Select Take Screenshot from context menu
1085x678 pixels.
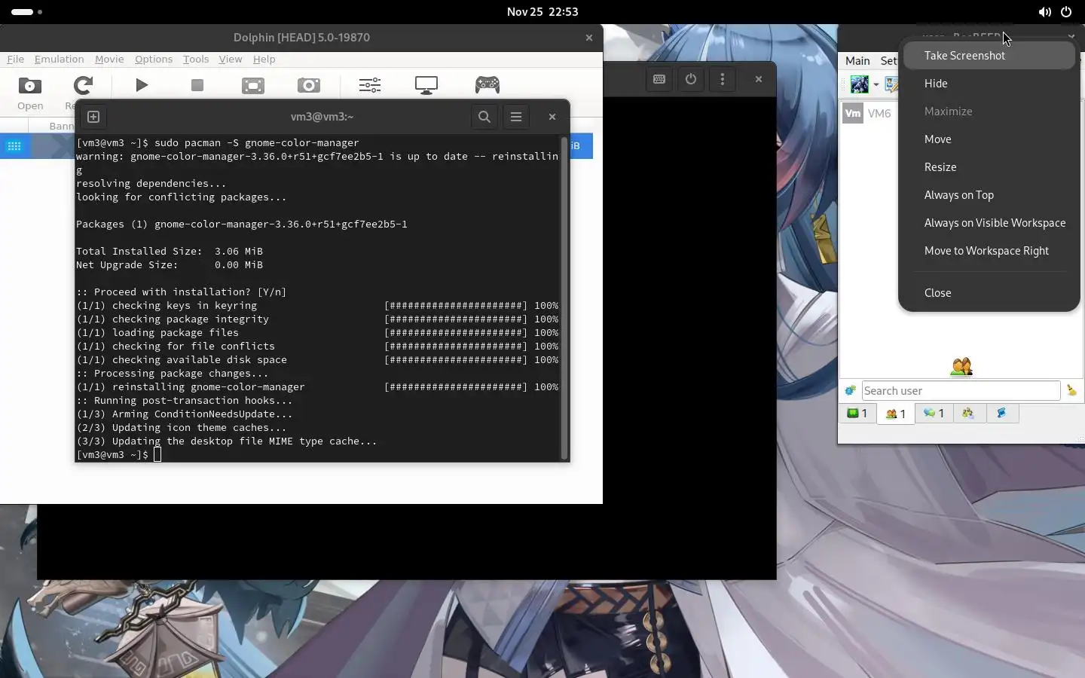click(x=989, y=56)
